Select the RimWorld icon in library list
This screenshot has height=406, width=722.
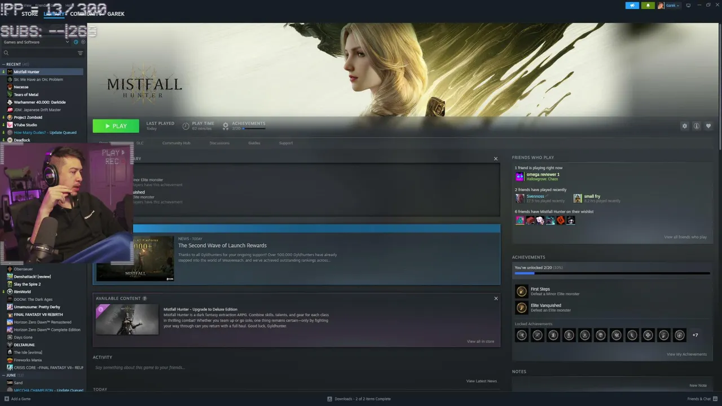(x=10, y=292)
